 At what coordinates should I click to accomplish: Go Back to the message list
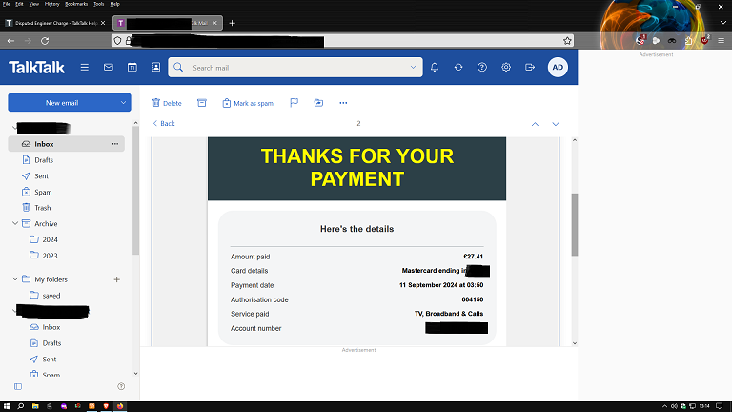[164, 124]
